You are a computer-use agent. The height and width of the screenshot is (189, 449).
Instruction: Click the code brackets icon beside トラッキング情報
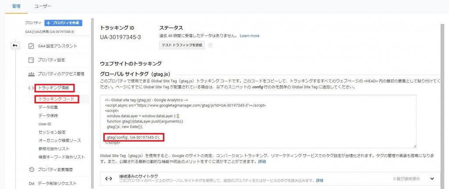coord(31,88)
